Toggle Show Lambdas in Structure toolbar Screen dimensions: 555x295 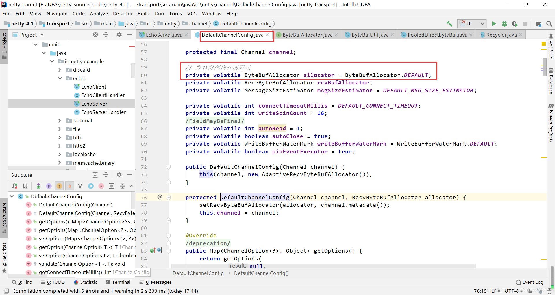(x=101, y=186)
